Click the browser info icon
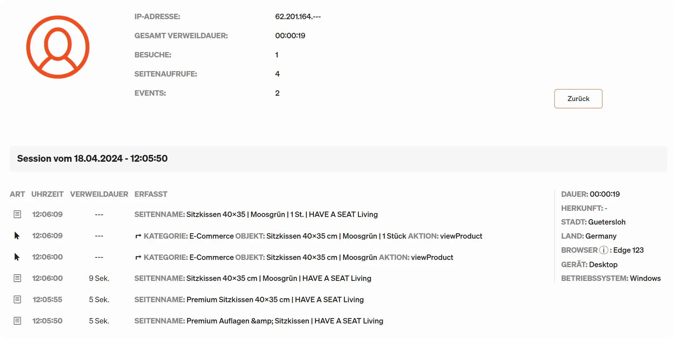Screen dimensions: 674x339 click(x=604, y=250)
